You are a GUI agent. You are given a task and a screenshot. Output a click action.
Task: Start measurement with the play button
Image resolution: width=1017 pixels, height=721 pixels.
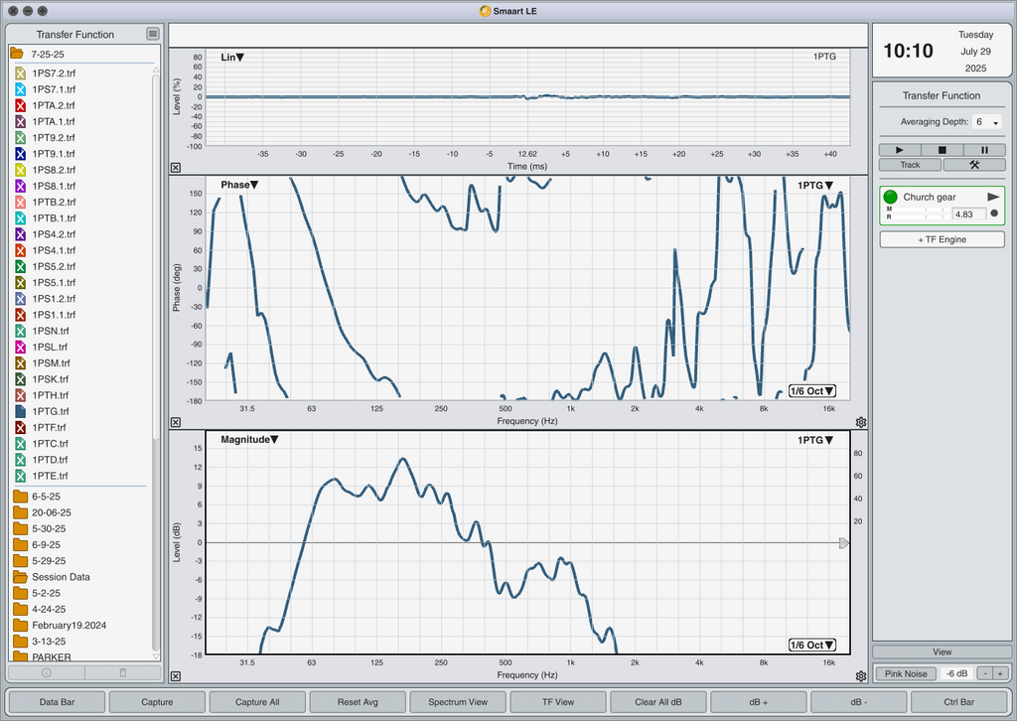click(x=900, y=150)
